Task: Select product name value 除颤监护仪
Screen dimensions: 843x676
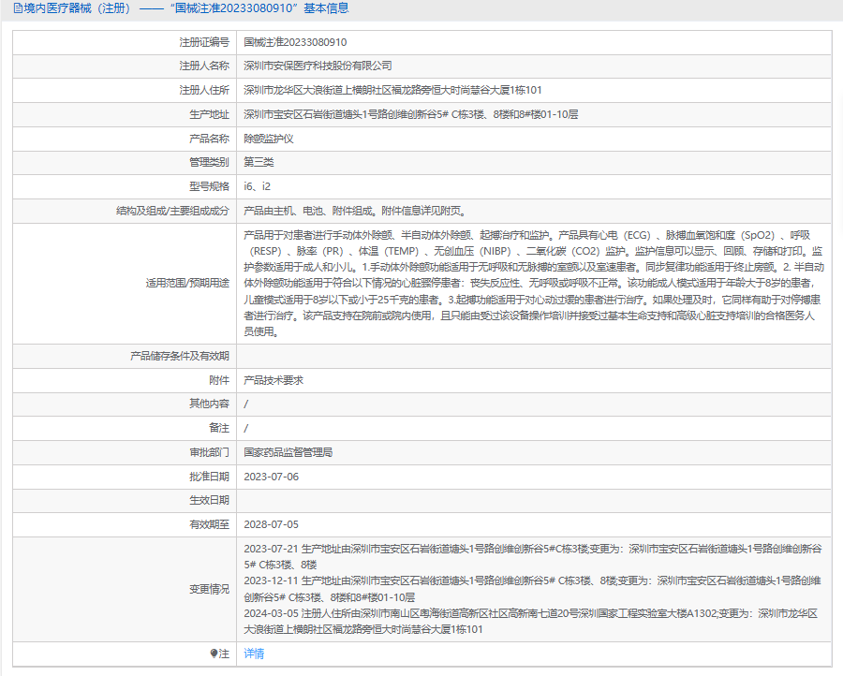Action: [268, 139]
